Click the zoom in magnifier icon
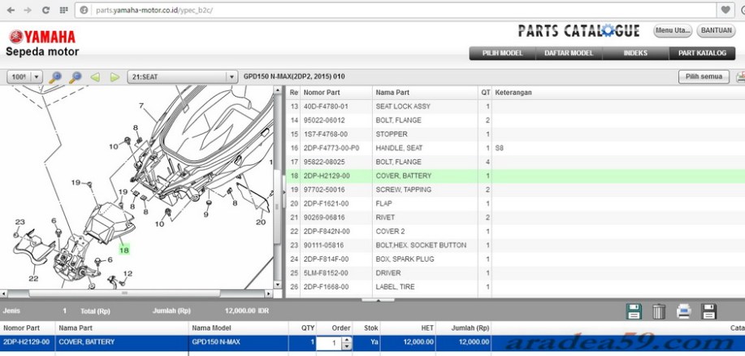 click(55, 77)
